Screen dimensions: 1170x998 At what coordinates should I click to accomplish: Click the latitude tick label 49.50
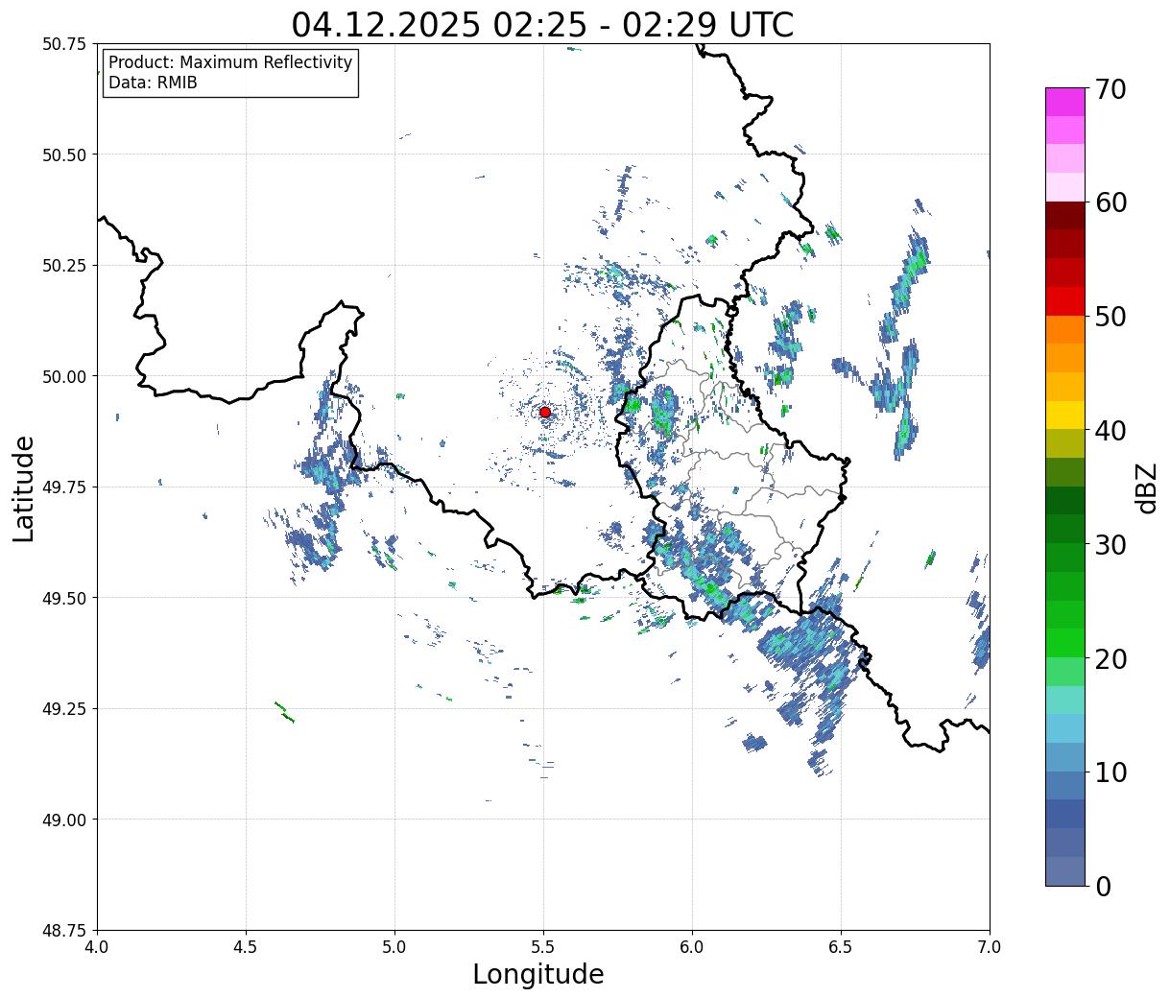64,598
